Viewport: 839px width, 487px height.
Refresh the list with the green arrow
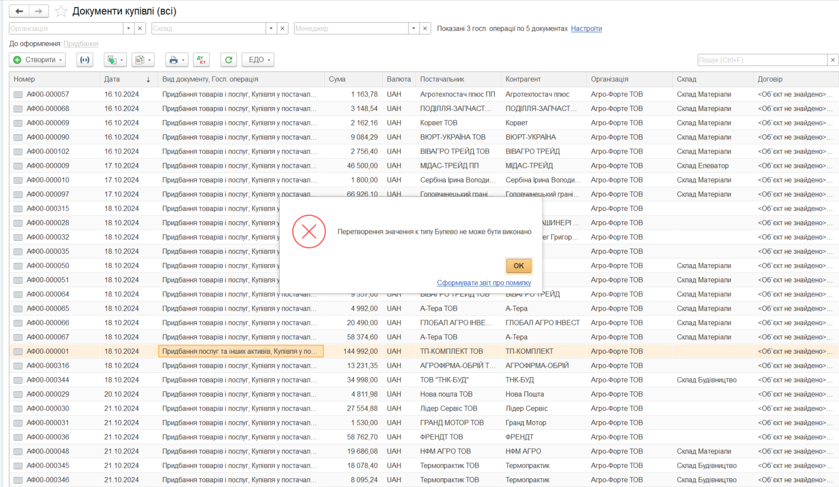[x=229, y=60]
